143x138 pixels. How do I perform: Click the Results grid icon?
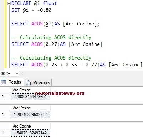point(4,82)
